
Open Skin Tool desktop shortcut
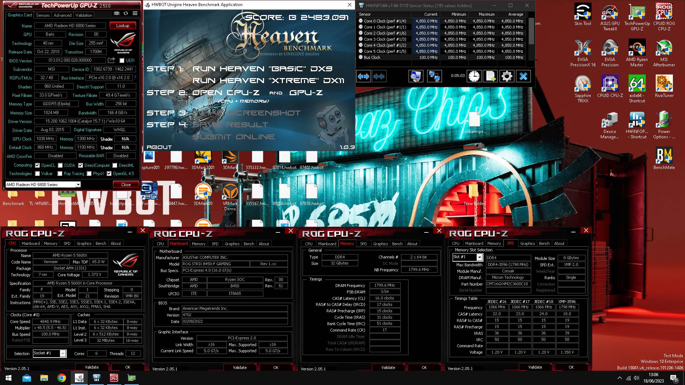(583, 15)
